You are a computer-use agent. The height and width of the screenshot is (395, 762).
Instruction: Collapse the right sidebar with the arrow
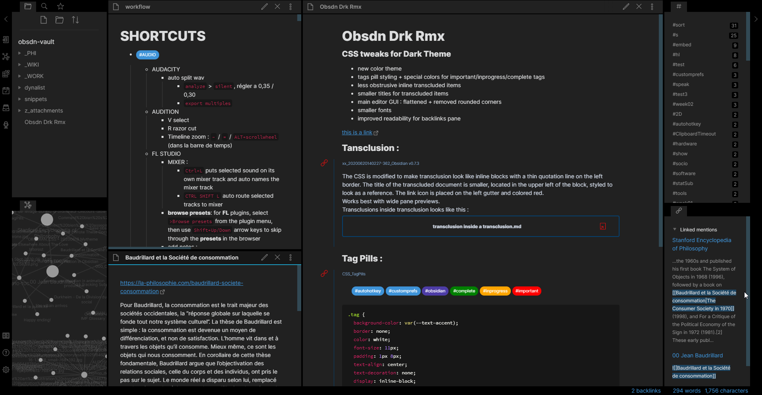[x=756, y=19]
